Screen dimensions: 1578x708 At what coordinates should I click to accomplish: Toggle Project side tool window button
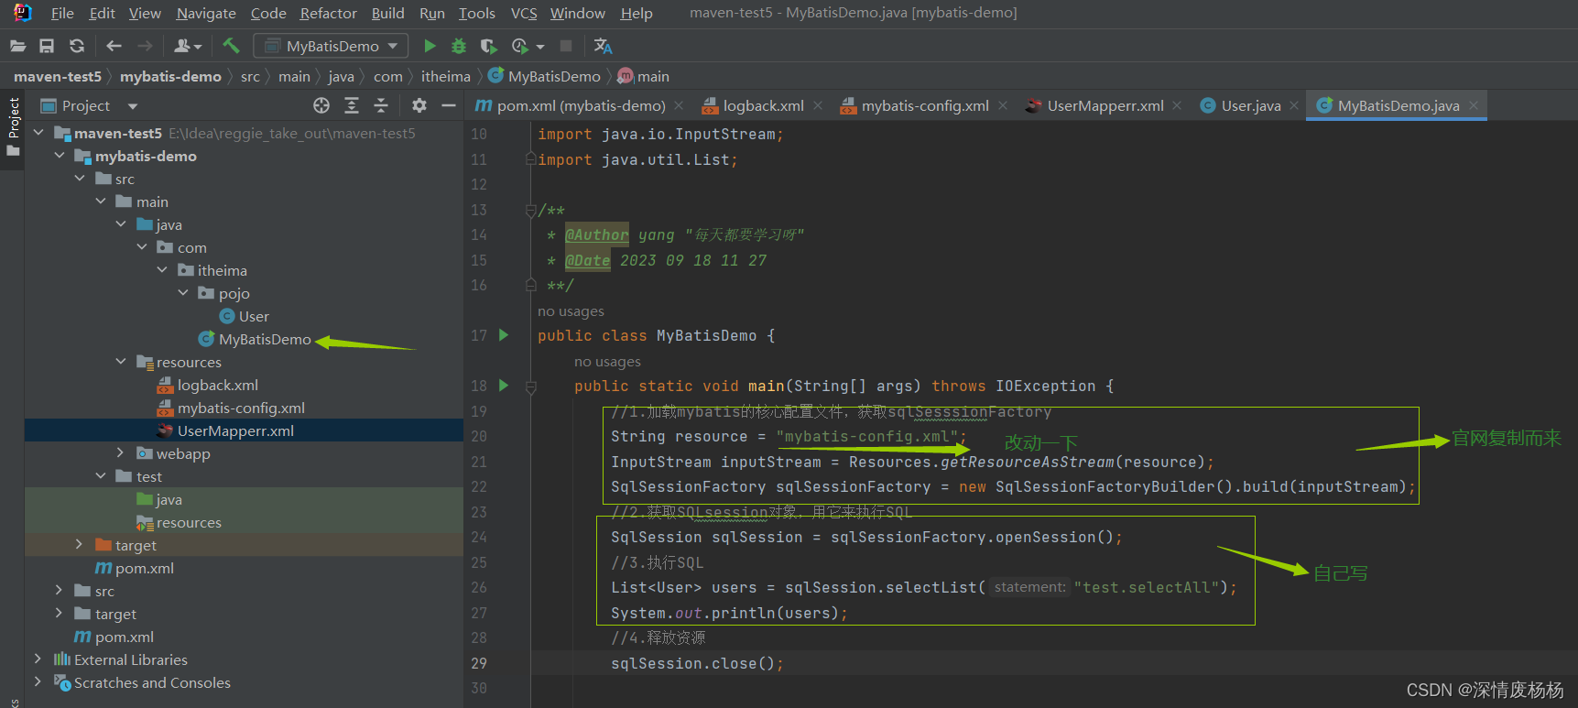point(13,126)
